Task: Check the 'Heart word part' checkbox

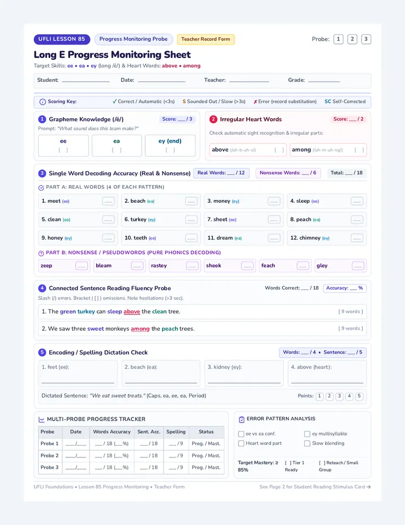Action: 241,443
